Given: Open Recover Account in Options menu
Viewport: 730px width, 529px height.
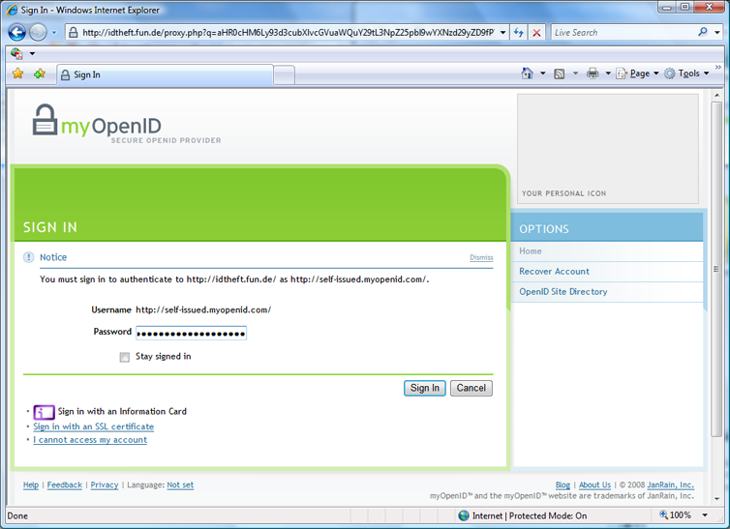Looking at the screenshot, I should click(554, 272).
